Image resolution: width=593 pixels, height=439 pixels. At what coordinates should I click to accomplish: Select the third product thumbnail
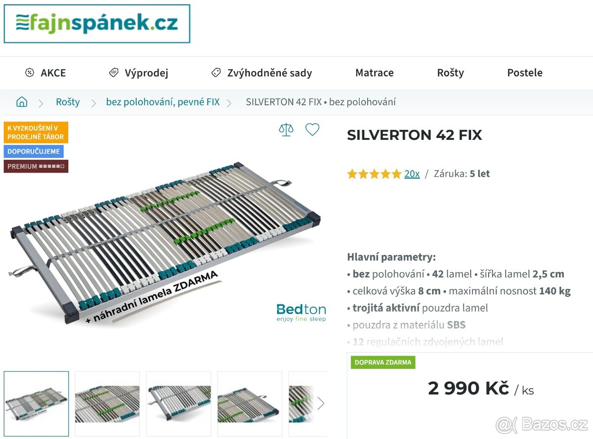(x=178, y=404)
